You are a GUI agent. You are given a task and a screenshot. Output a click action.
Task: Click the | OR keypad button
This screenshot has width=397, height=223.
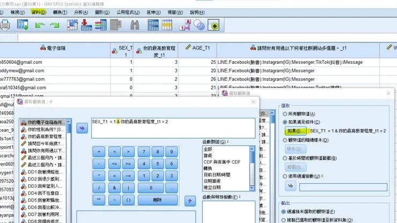(x=128, y=188)
